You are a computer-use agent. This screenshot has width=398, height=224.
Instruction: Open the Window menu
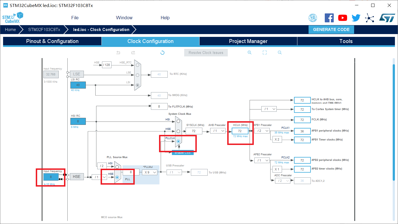[124, 18]
